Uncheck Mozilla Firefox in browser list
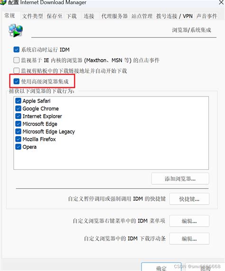 click(x=18, y=139)
